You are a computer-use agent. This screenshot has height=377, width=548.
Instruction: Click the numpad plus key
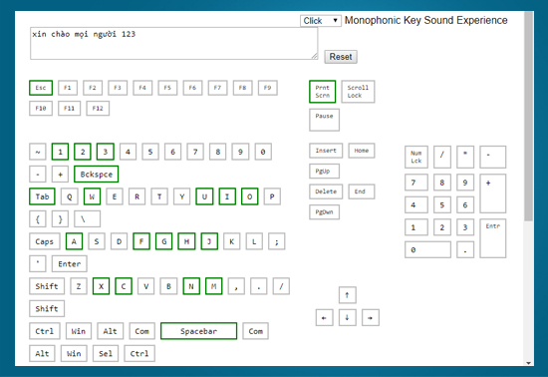pyautogui.click(x=493, y=193)
